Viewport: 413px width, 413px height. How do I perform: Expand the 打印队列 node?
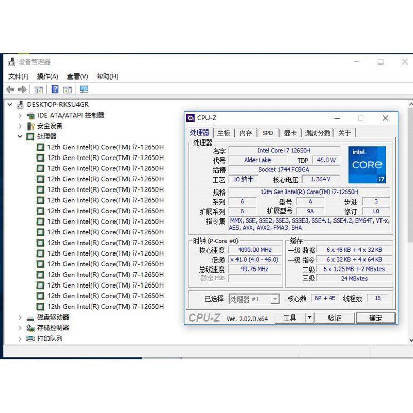[20, 339]
